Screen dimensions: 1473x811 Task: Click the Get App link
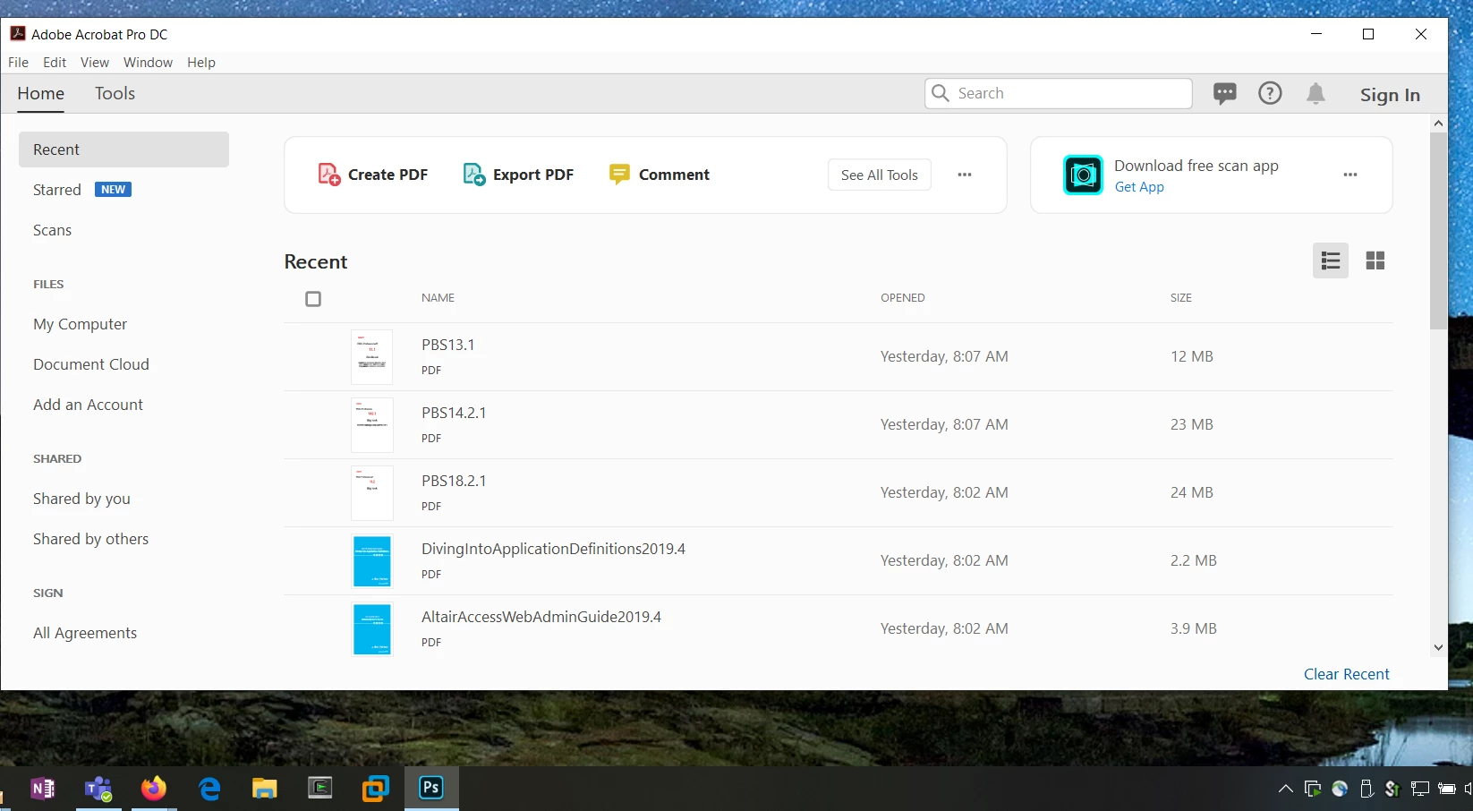[1139, 187]
